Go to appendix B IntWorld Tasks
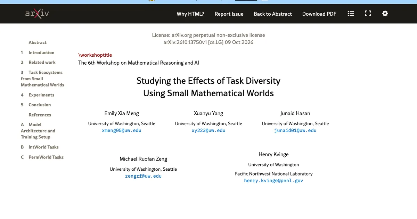 tap(40, 147)
